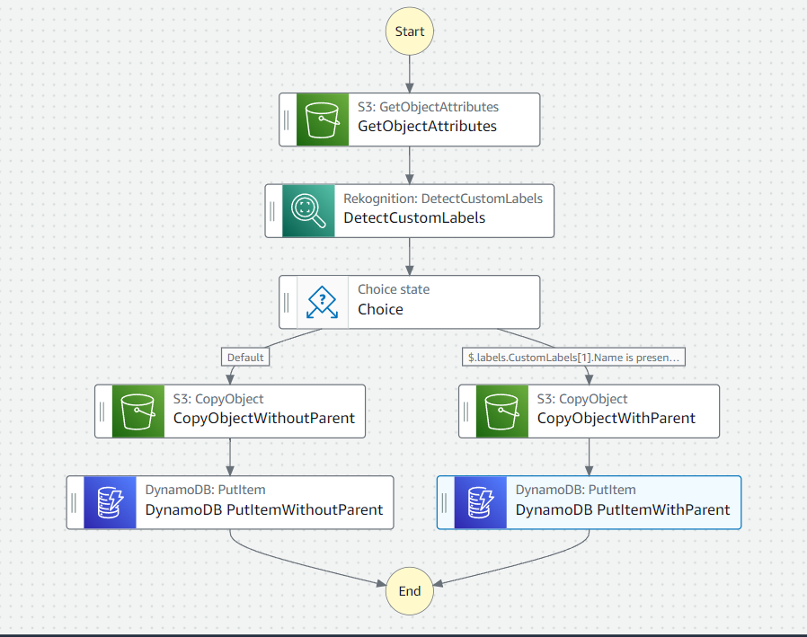Click drag handle of GetObjectAttributes state

pyautogui.click(x=287, y=119)
